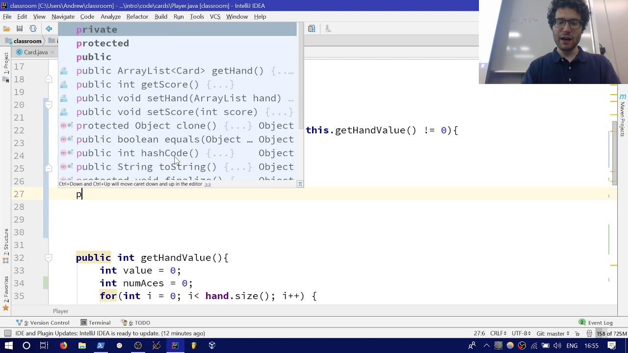Choose equals(Object) override suggestion
The image size is (628, 353).
178,139
